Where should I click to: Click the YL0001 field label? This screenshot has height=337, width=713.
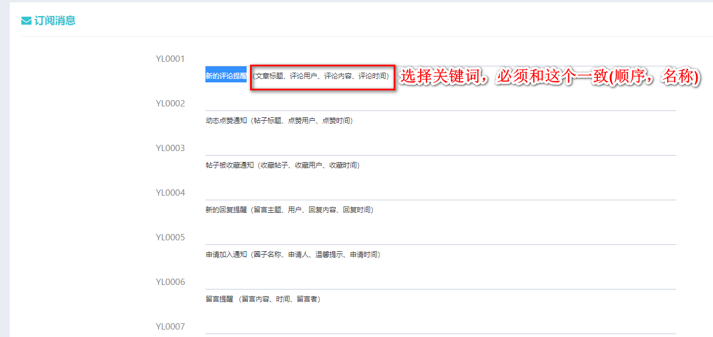[x=171, y=59]
